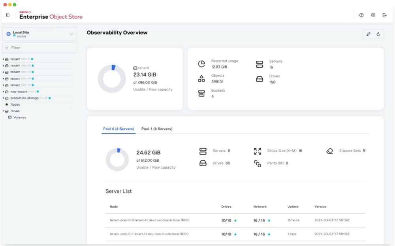Expand the tenant (dev-5) tree arrow
Image resolution: width=395 pixels, height=246 pixels.
[x=4, y=85]
